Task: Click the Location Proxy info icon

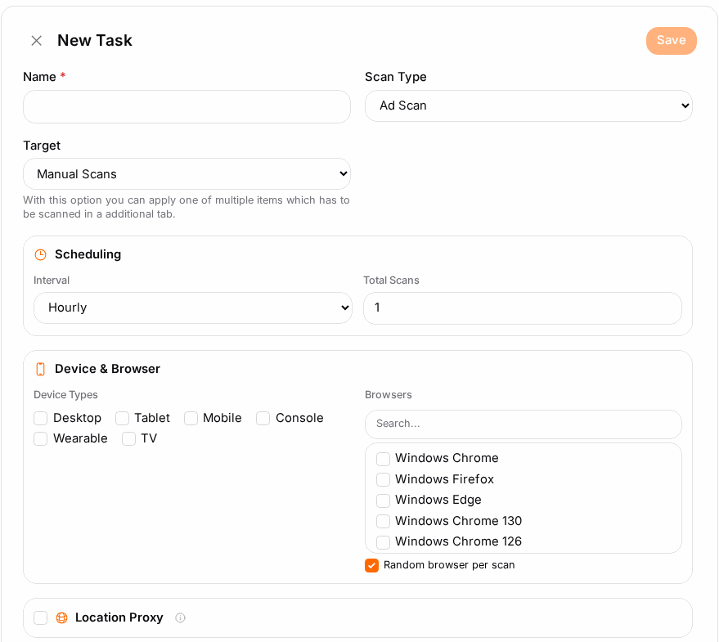Action: 180,617
